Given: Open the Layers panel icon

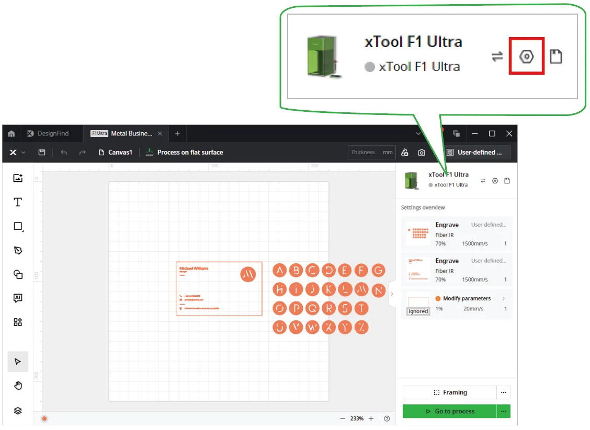Looking at the screenshot, I should coord(18,411).
